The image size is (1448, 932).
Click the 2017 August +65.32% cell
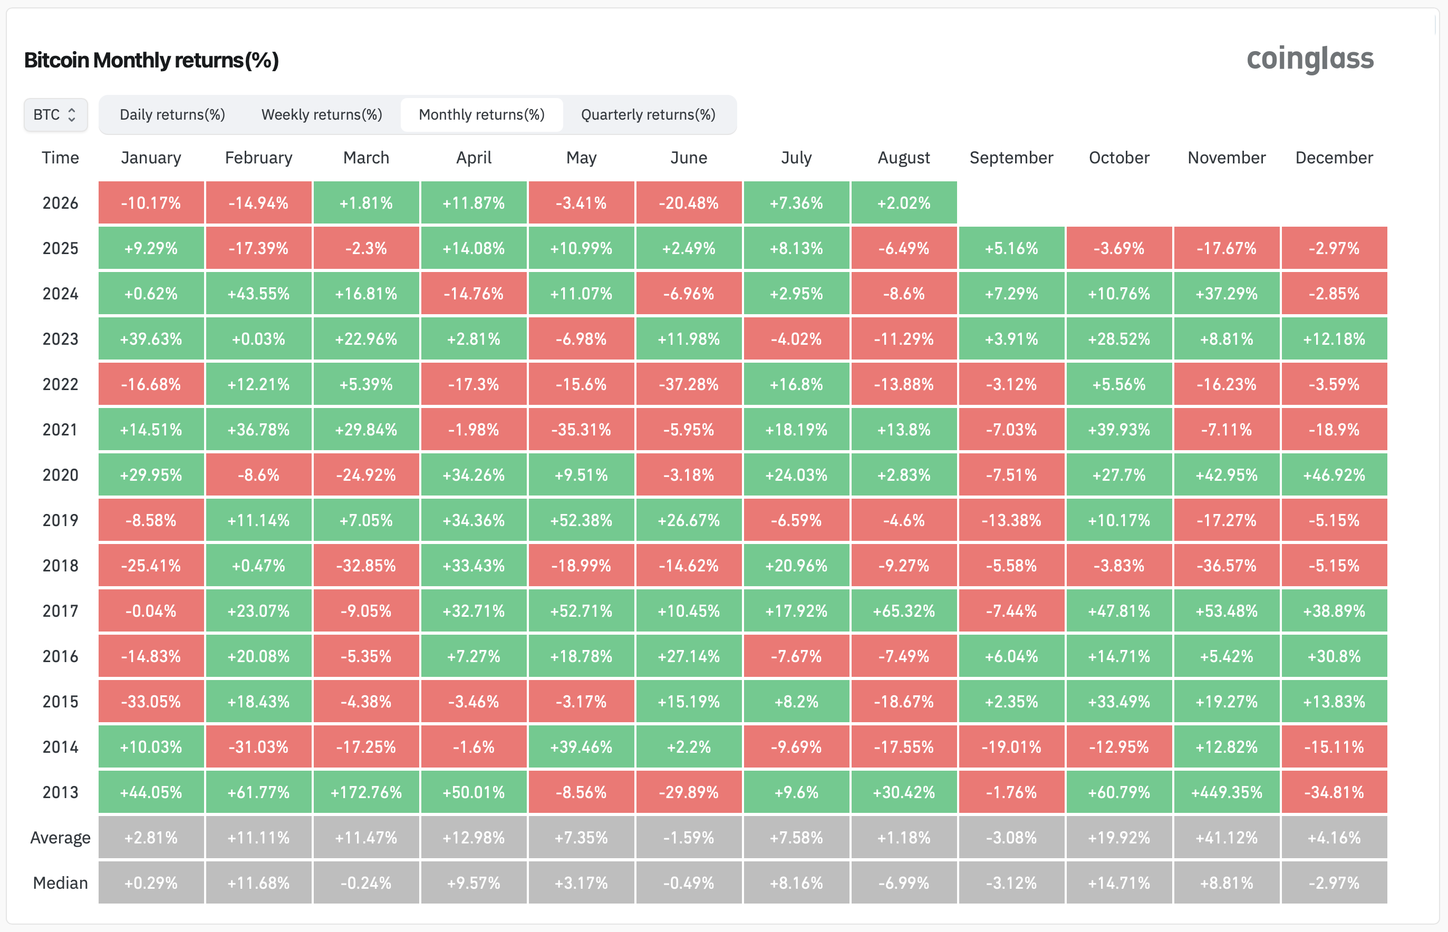point(904,611)
